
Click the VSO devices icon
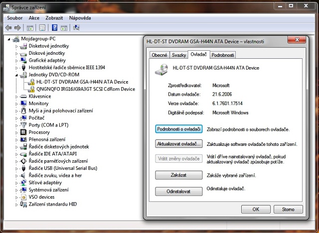(23, 197)
